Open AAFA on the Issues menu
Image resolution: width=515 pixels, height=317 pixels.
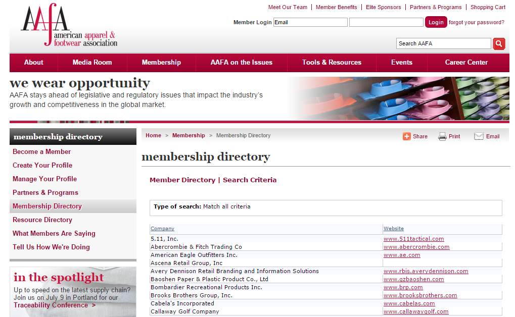(242, 63)
